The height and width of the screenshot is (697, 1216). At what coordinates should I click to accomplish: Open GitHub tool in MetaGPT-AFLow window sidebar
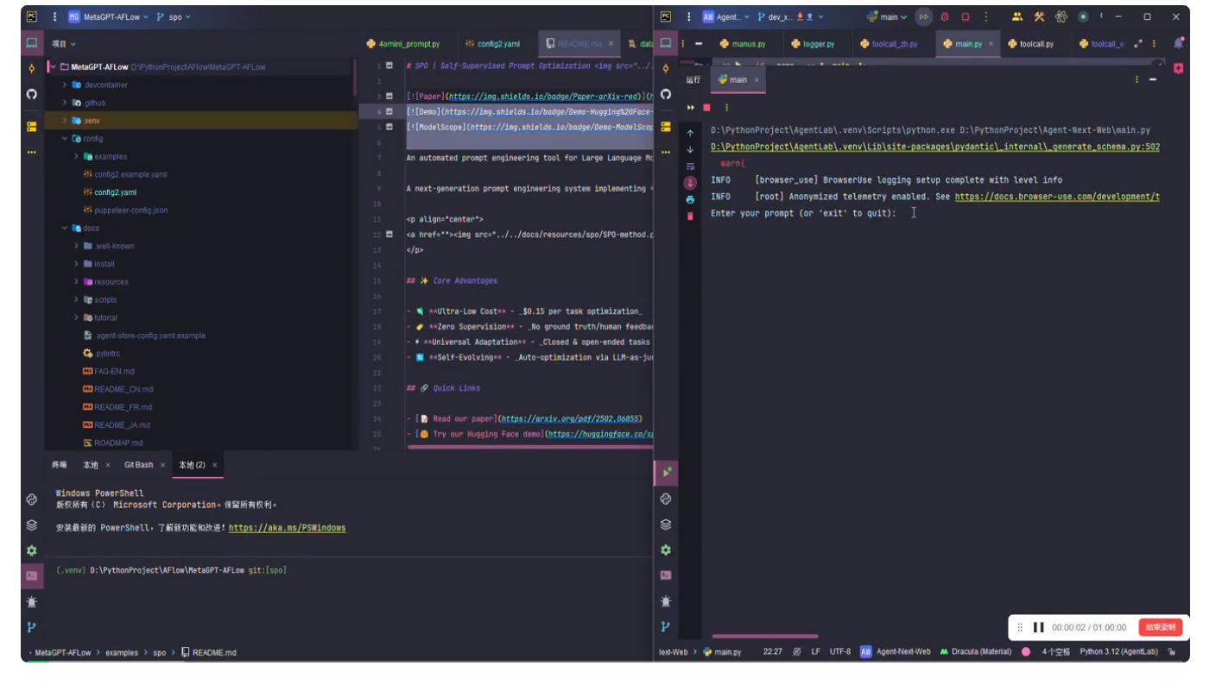[x=32, y=94]
